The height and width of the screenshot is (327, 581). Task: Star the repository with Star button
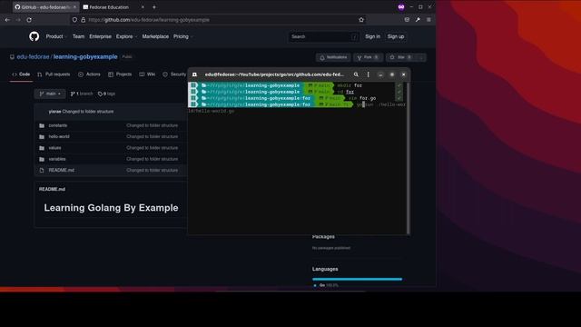pyautogui.click(x=400, y=57)
